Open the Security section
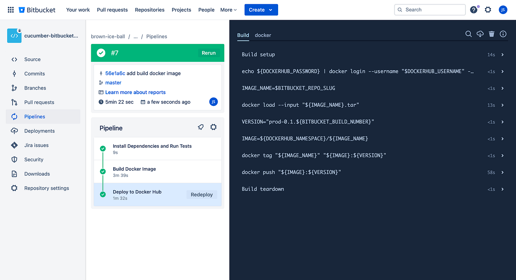Image resolution: width=516 pixels, height=280 pixels. [33, 159]
